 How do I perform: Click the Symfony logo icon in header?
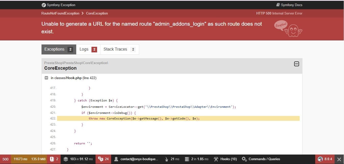(44, 5)
